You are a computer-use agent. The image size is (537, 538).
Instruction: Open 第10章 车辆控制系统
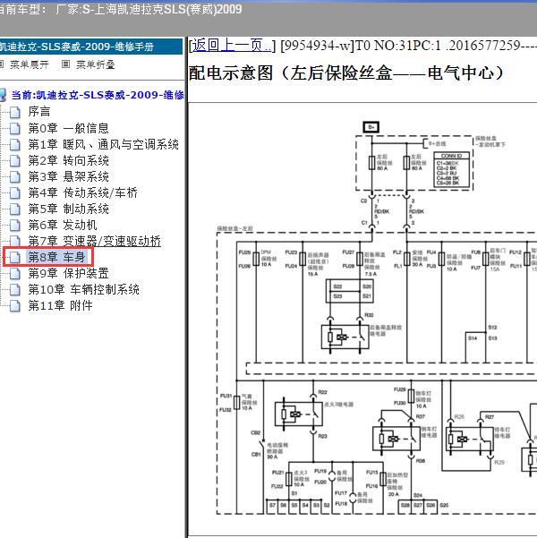coord(84,289)
